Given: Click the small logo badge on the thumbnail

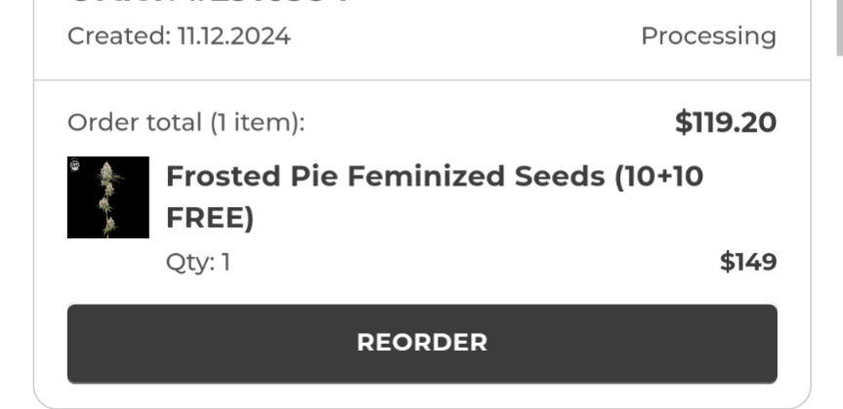Looking at the screenshot, I should click(74, 165).
